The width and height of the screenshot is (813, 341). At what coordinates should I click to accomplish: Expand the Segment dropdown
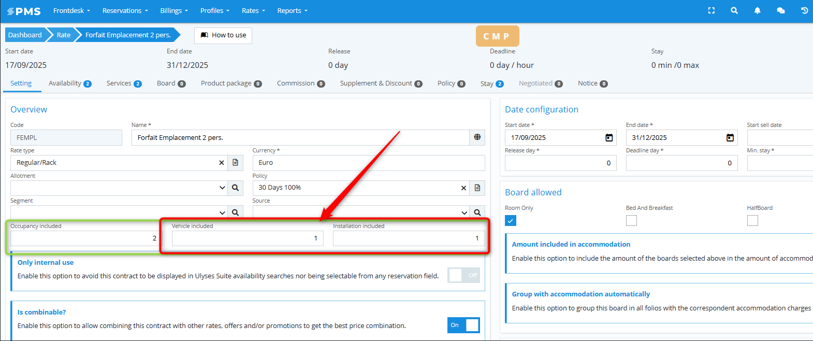[222, 212]
